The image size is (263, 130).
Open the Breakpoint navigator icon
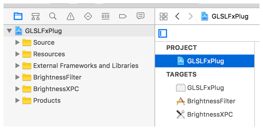click(123, 16)
